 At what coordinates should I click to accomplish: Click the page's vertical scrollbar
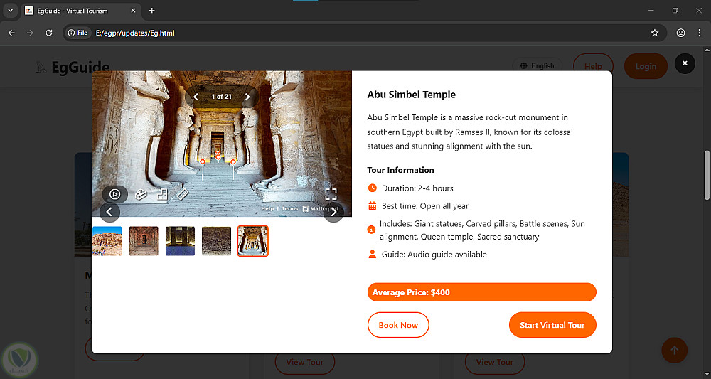706,174
